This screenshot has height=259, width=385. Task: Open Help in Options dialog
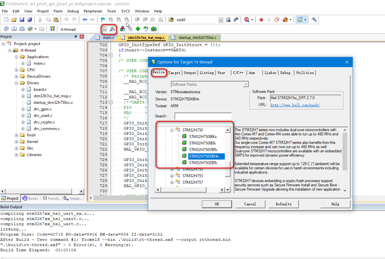[335, 204]
